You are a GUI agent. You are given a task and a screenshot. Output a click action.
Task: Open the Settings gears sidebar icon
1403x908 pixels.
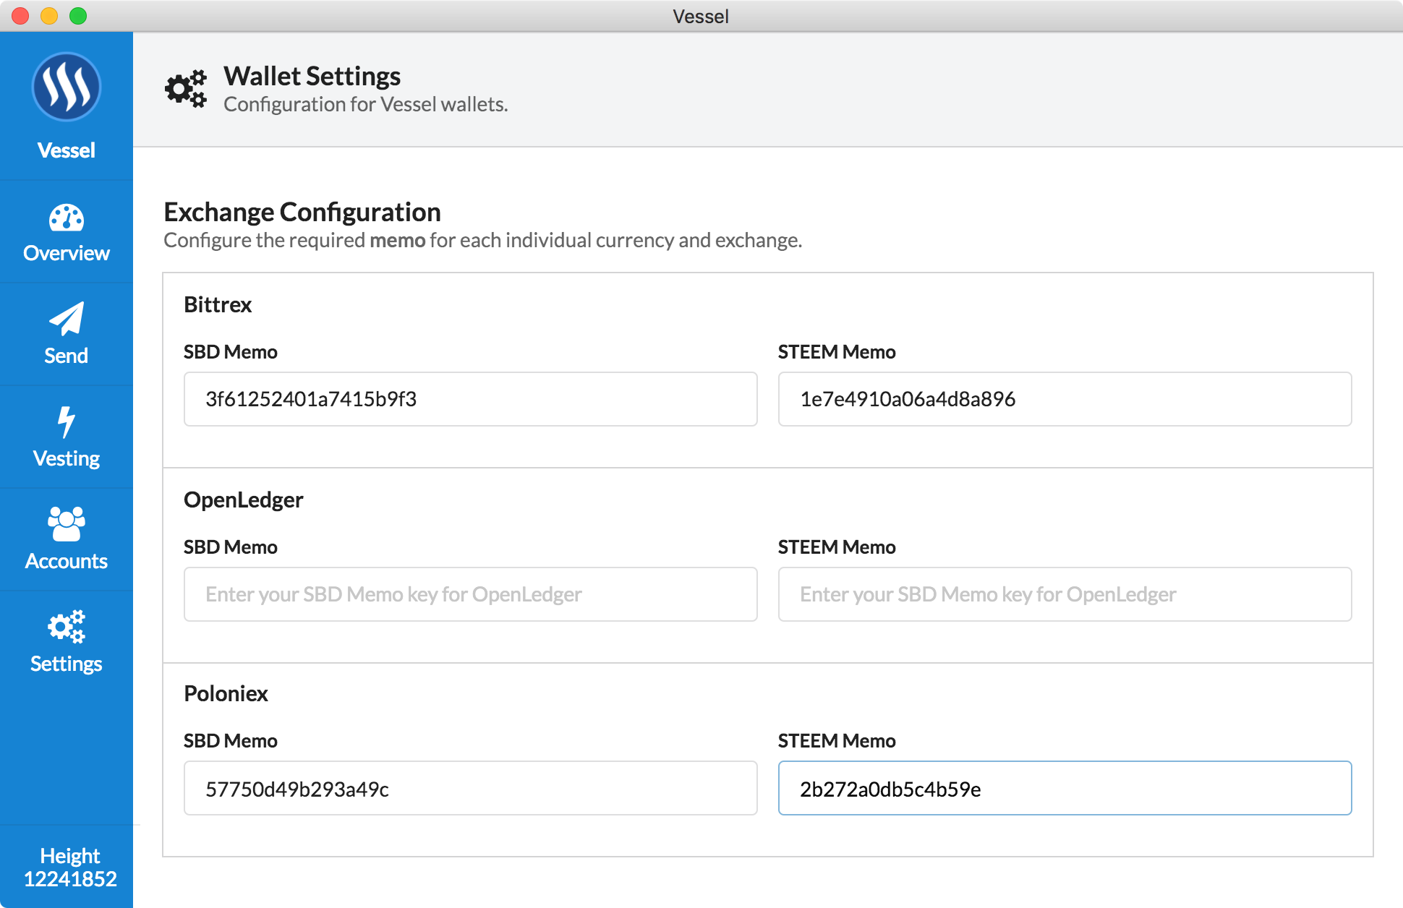[x=66, y=627]
